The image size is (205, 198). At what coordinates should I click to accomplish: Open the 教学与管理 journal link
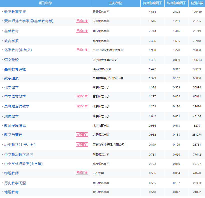13,135
